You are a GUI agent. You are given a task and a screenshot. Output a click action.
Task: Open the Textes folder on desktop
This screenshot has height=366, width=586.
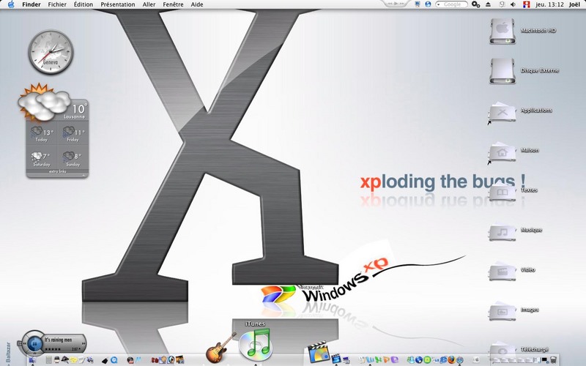coord(502,192)
